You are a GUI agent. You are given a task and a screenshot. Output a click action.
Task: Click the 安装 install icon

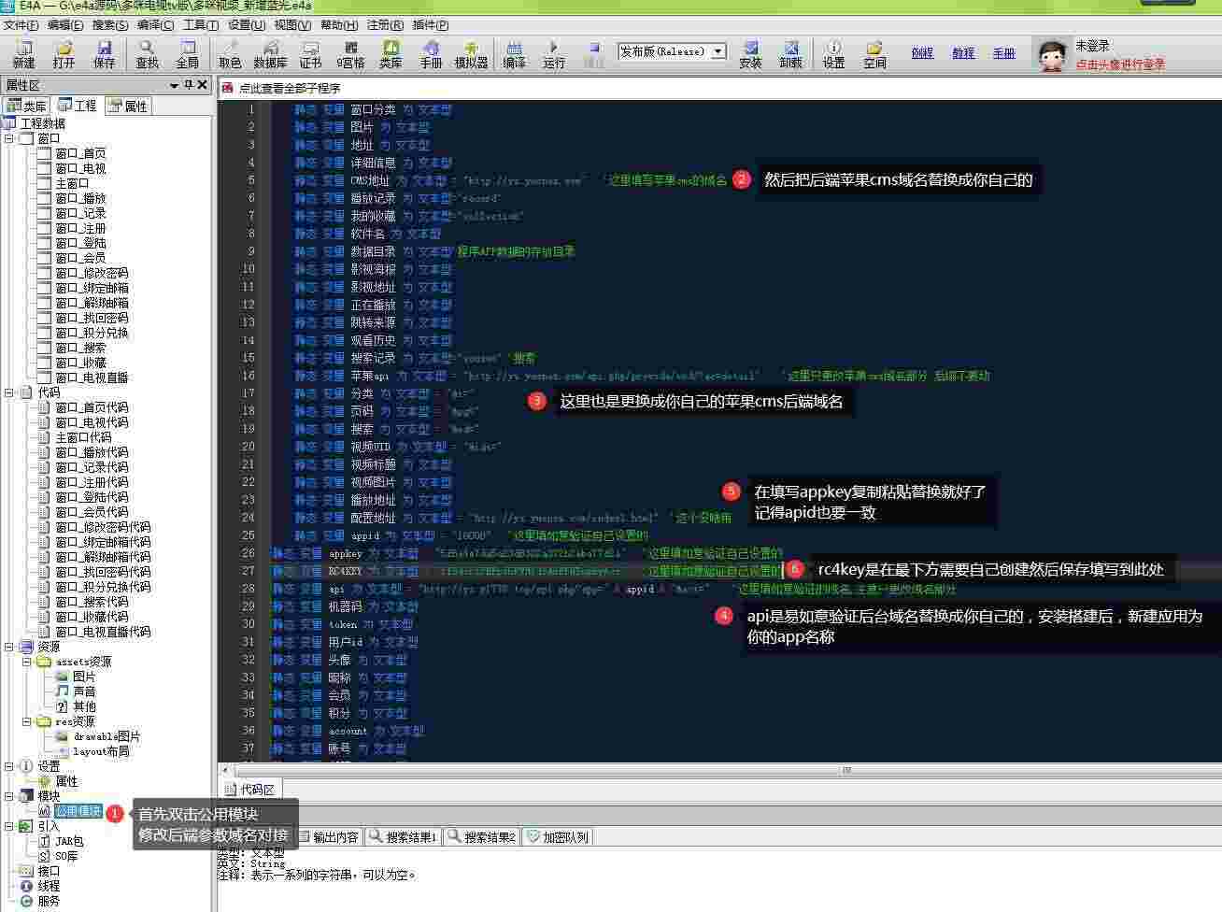pyautogui.click(x=750, y=53)
